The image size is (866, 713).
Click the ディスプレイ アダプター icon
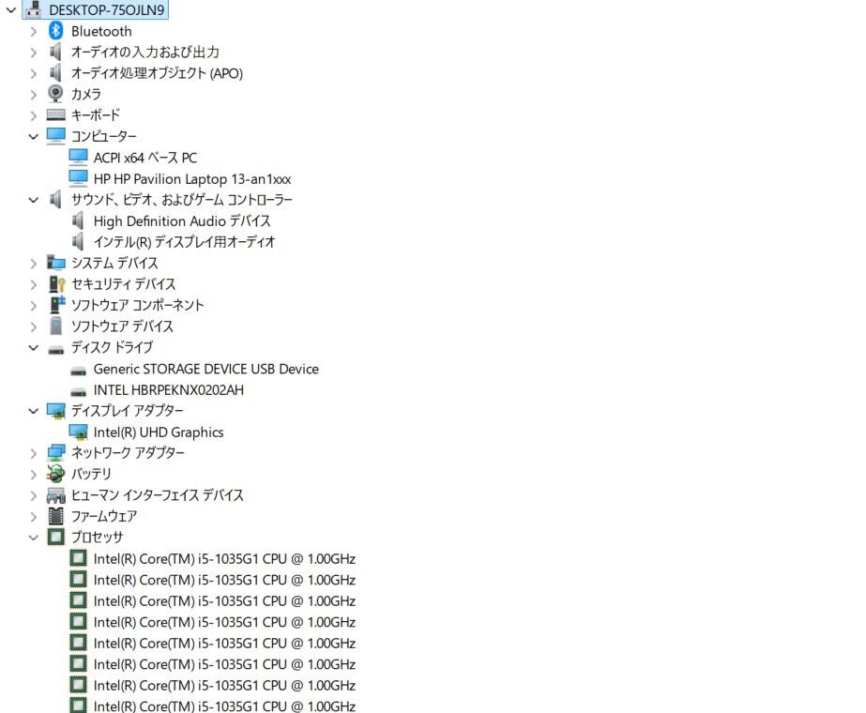(x=55, y=411)
